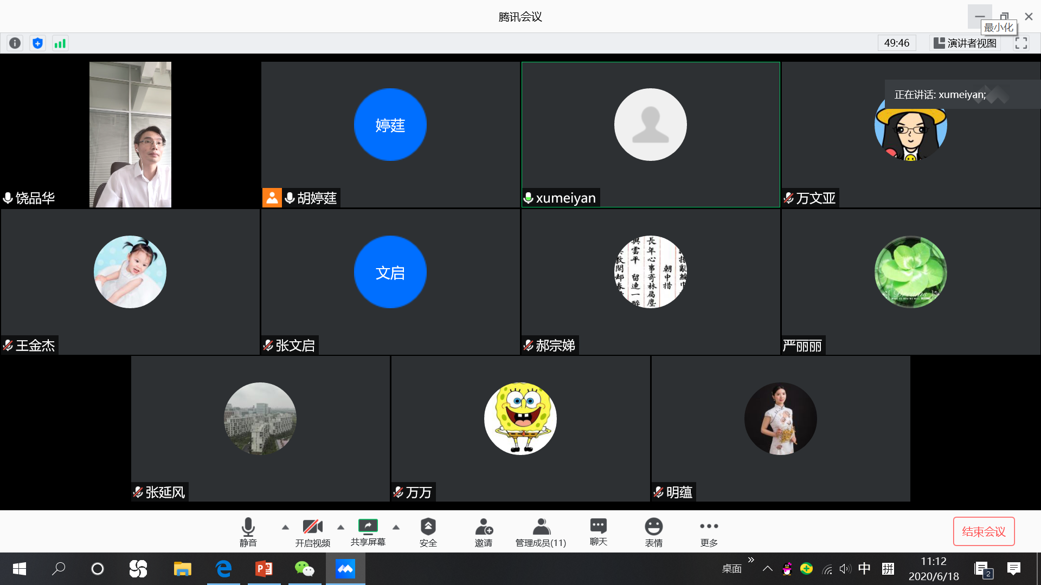Click the blue security shield icon
This screenshot has height=585, width=1041.
37,43
